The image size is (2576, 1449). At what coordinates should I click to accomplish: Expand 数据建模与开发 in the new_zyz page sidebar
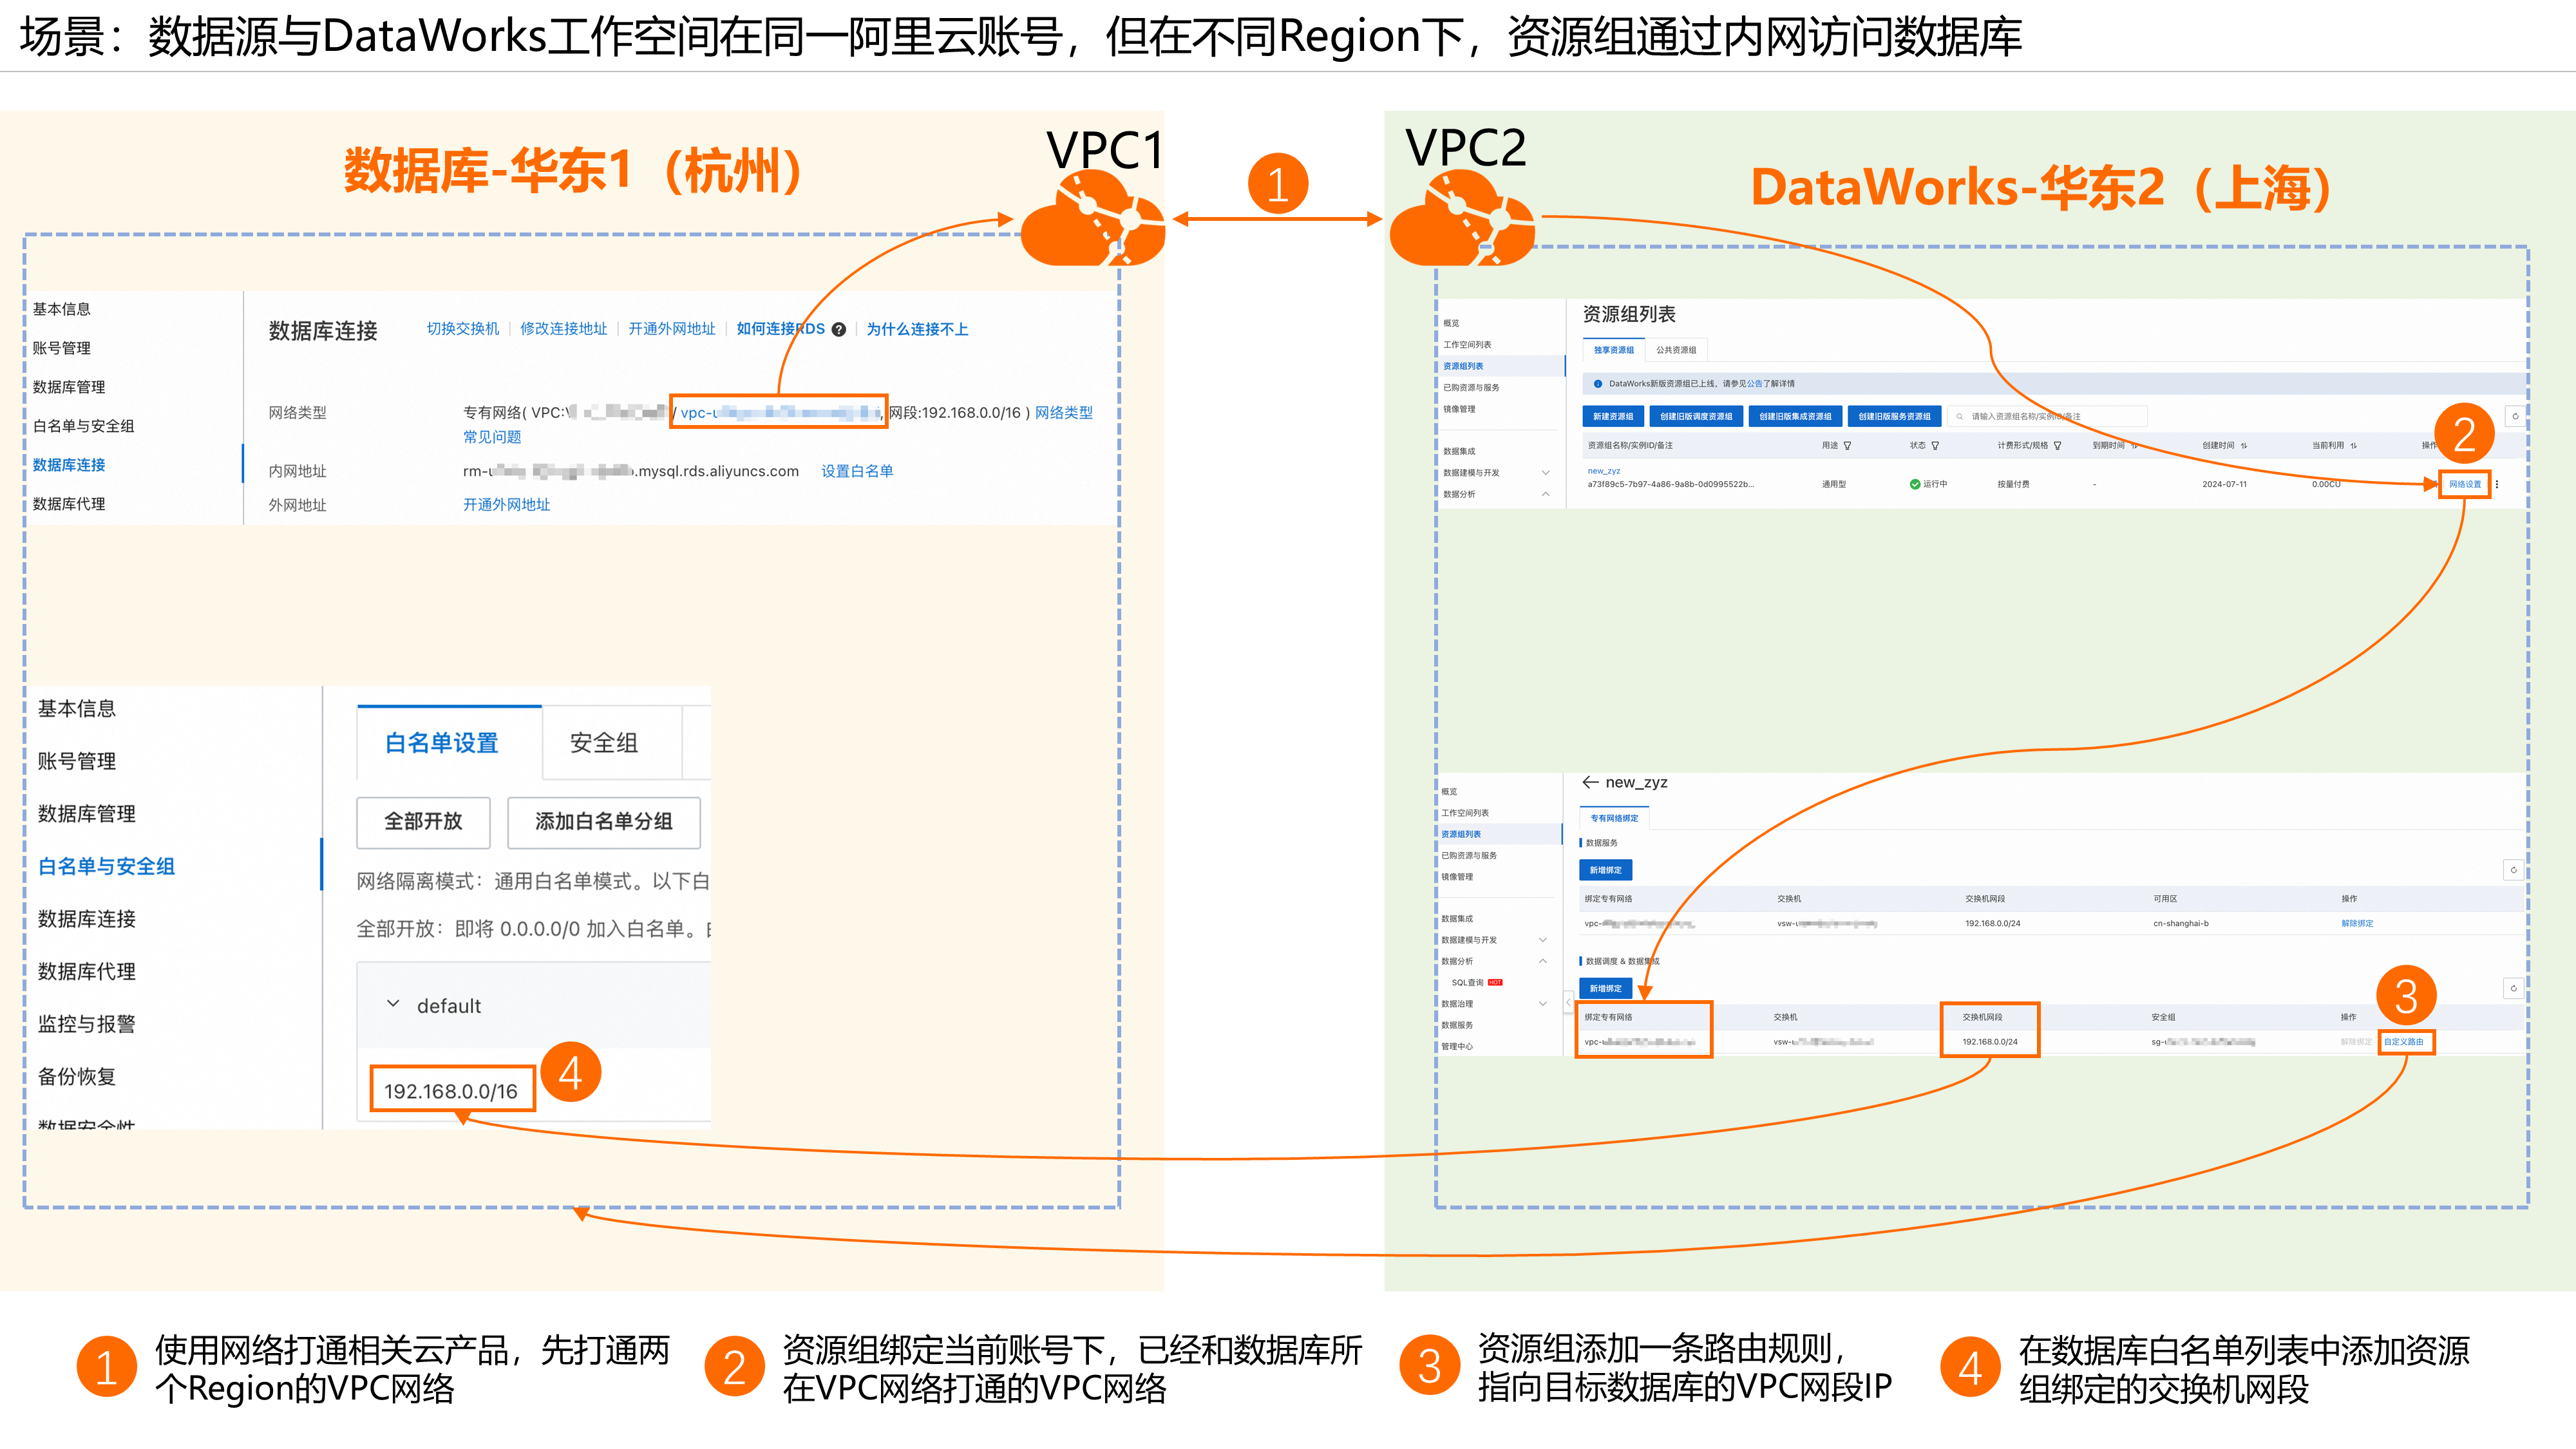click(x=1542, y=940)
